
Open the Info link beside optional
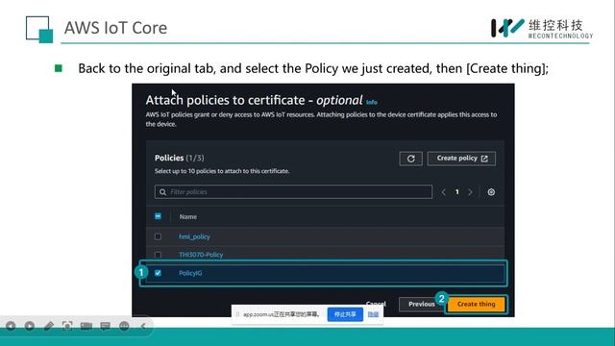[372, 102]
